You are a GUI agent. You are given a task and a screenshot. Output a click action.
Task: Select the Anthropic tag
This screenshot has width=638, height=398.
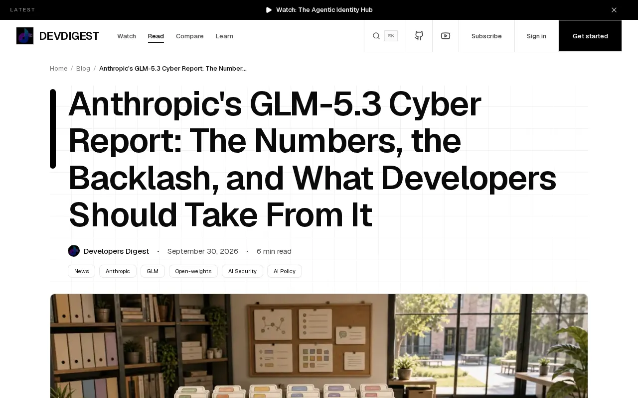(118, 271)
